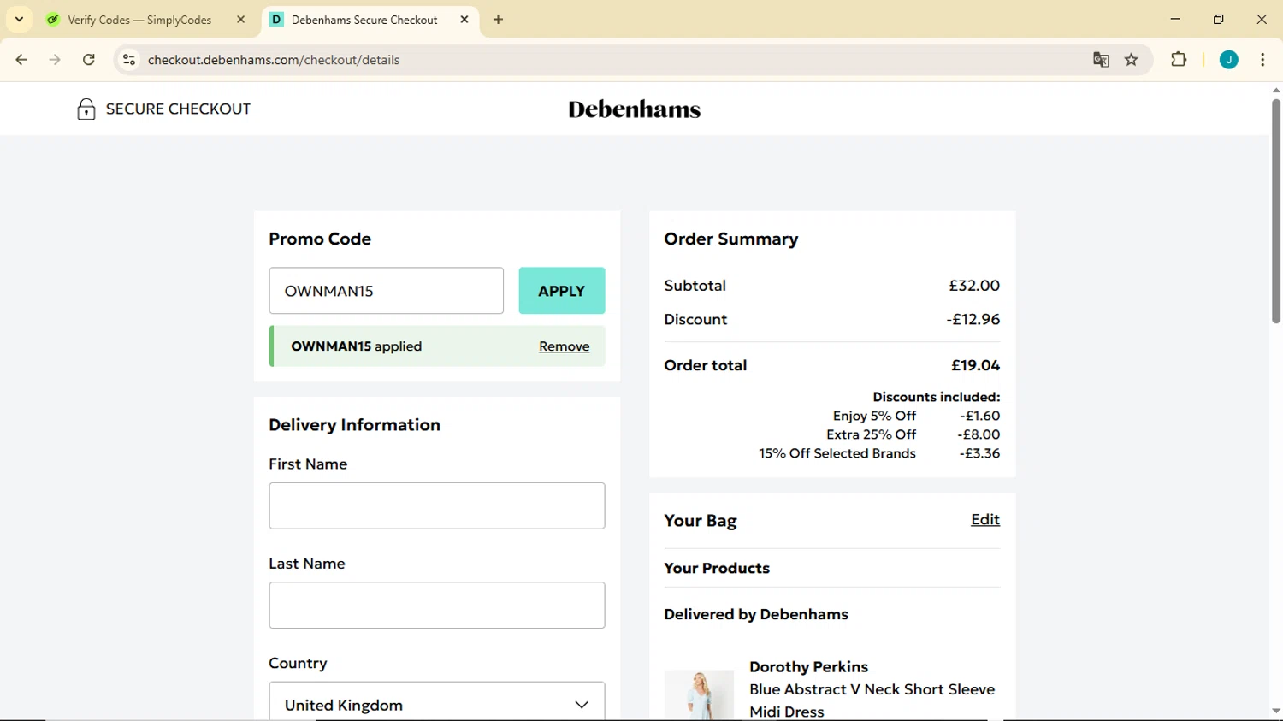1283x721 pixels.
Task: Click the 'Dorothy Perkins' brand name
Action: (x=809, y=667)
